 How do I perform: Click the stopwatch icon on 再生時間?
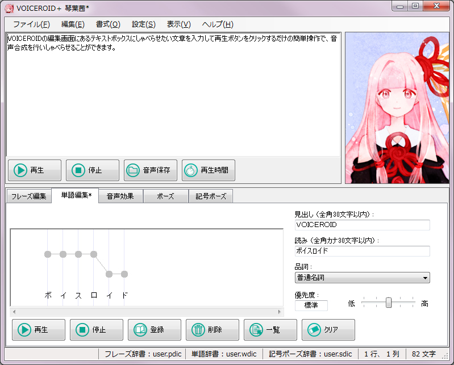pyautogui.click(x=191, y=170)
